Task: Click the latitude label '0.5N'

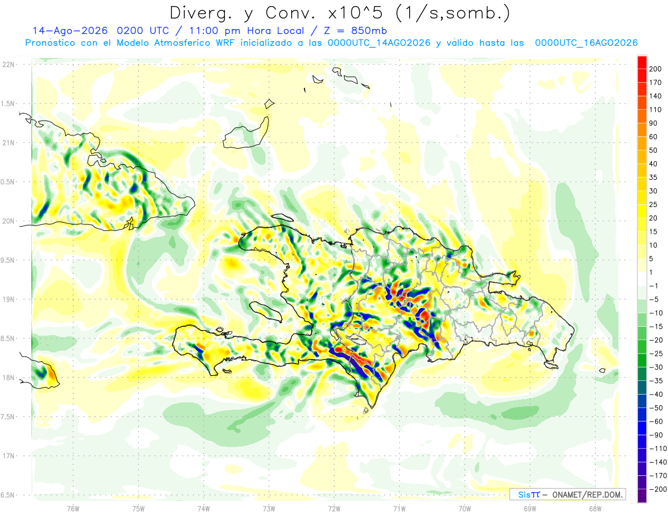Action: [x=8, y=182]
